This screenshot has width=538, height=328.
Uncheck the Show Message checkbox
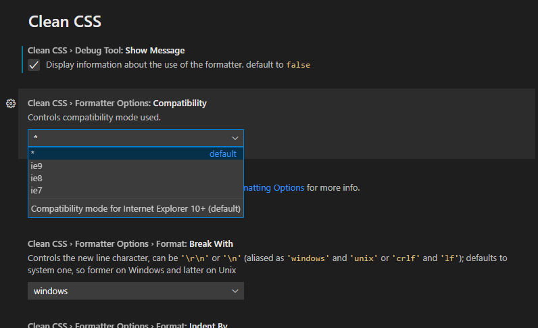tap(34, 65)
